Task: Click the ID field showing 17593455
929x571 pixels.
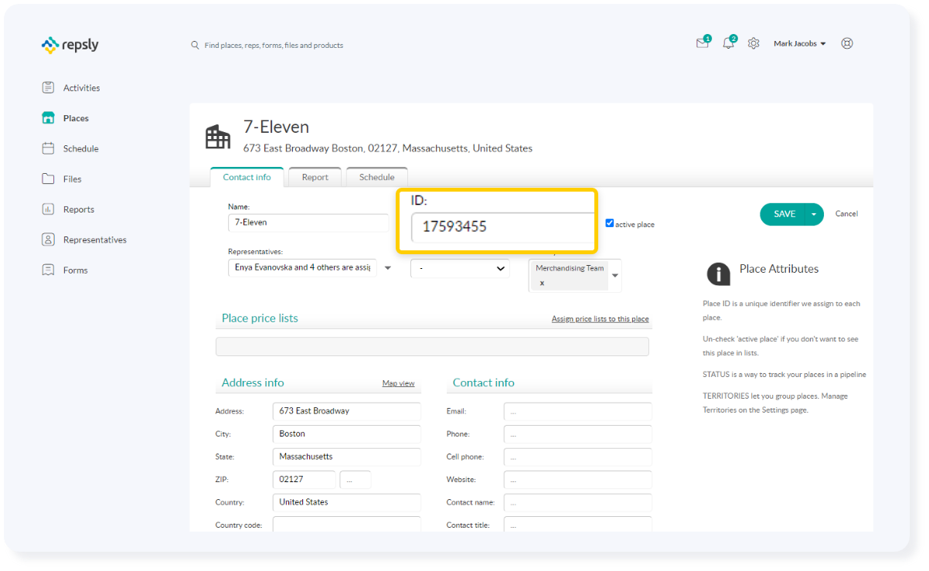Action: [502, 227]
